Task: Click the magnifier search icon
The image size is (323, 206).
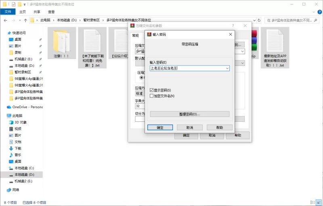Action: tap(316, 20)
